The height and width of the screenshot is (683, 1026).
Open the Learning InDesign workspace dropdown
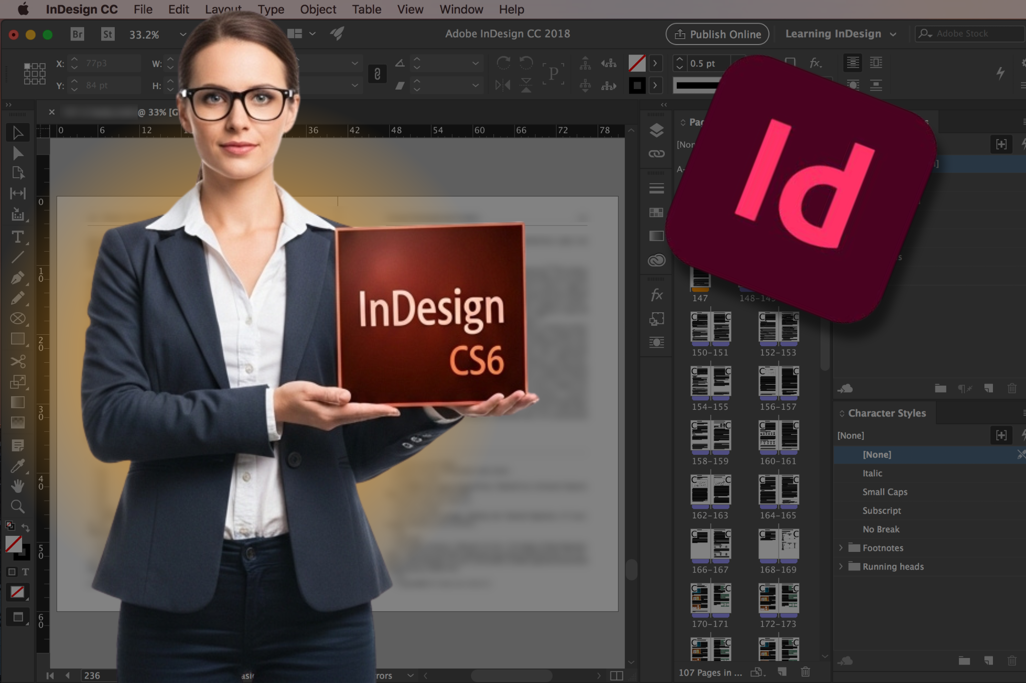(x=841, y=34)
